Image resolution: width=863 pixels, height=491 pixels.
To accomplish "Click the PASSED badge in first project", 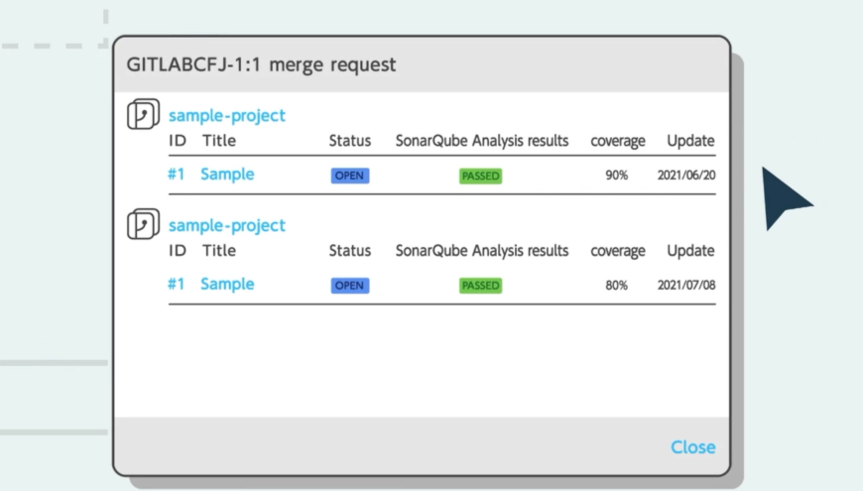I will 480,177.
